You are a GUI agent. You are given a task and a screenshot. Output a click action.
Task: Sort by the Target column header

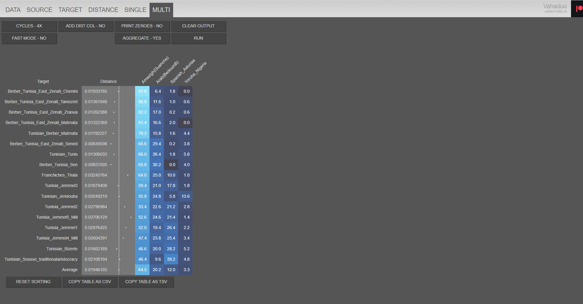(43, 81)
